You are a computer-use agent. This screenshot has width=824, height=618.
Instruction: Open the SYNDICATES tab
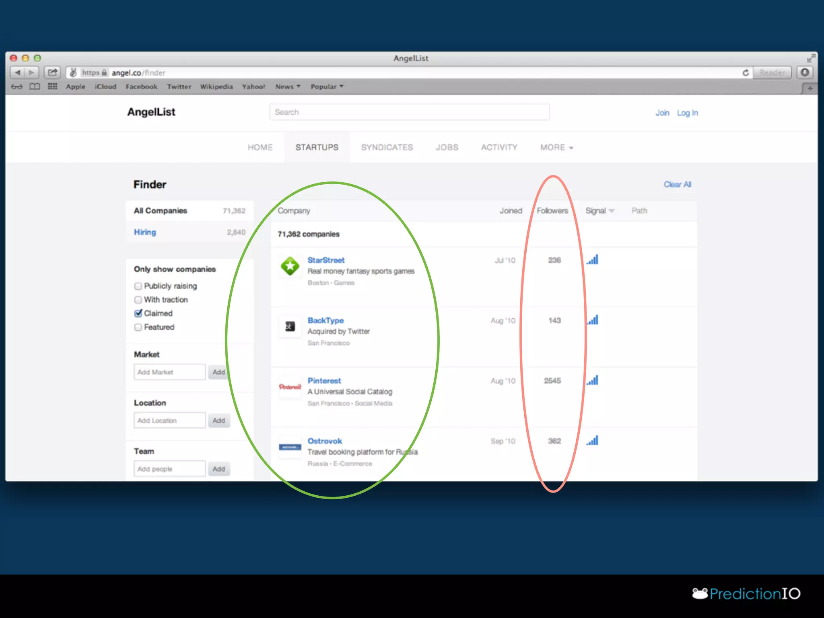point(387,147)
